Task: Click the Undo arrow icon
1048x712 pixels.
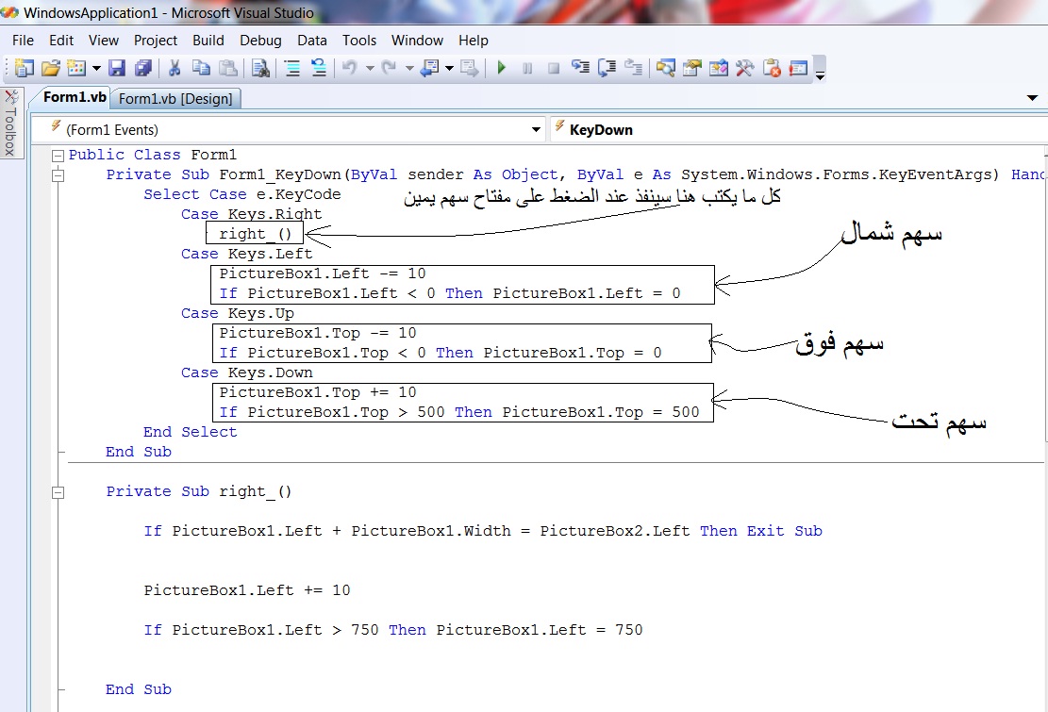Action: pyautogui.click(x=350, y=68)
